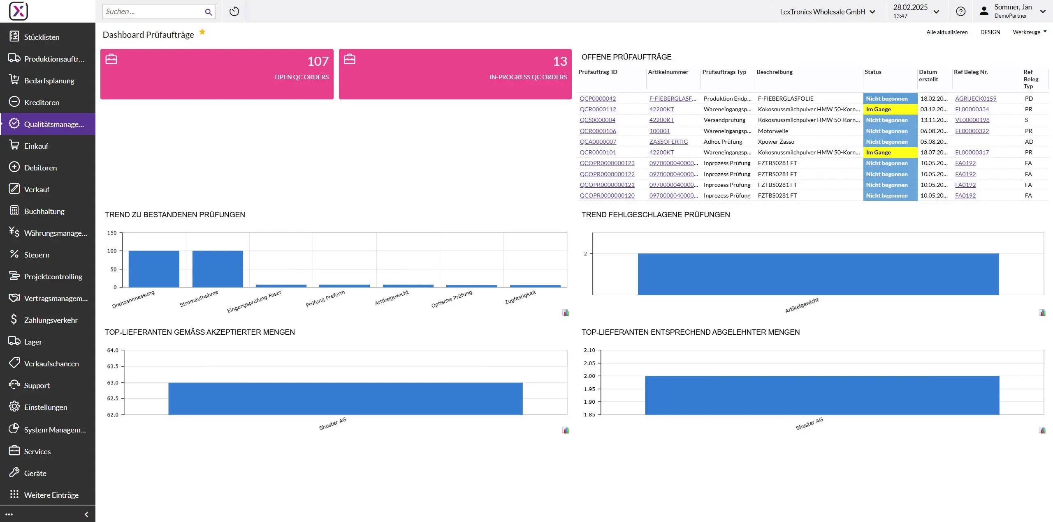Expand the LexTronics Wholesale GmbH company dropdown
This screenshot has width=1053, height=522.
click(827, 12)
